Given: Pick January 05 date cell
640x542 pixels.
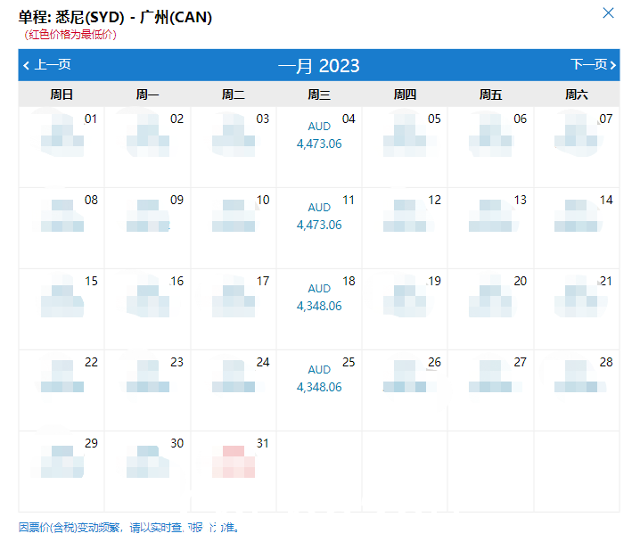Looking at the screenshot, I should pos(405,147).
